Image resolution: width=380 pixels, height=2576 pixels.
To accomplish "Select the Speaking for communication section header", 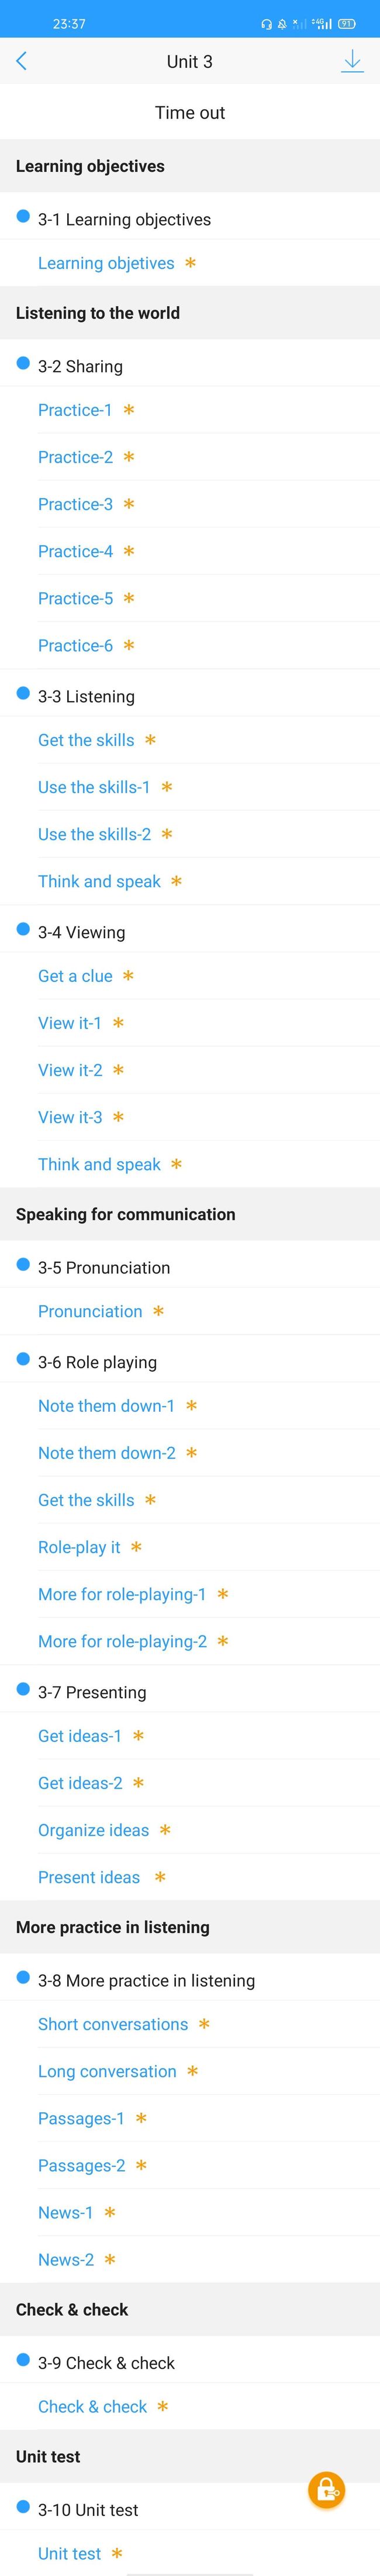I will tap(190, 1214).
